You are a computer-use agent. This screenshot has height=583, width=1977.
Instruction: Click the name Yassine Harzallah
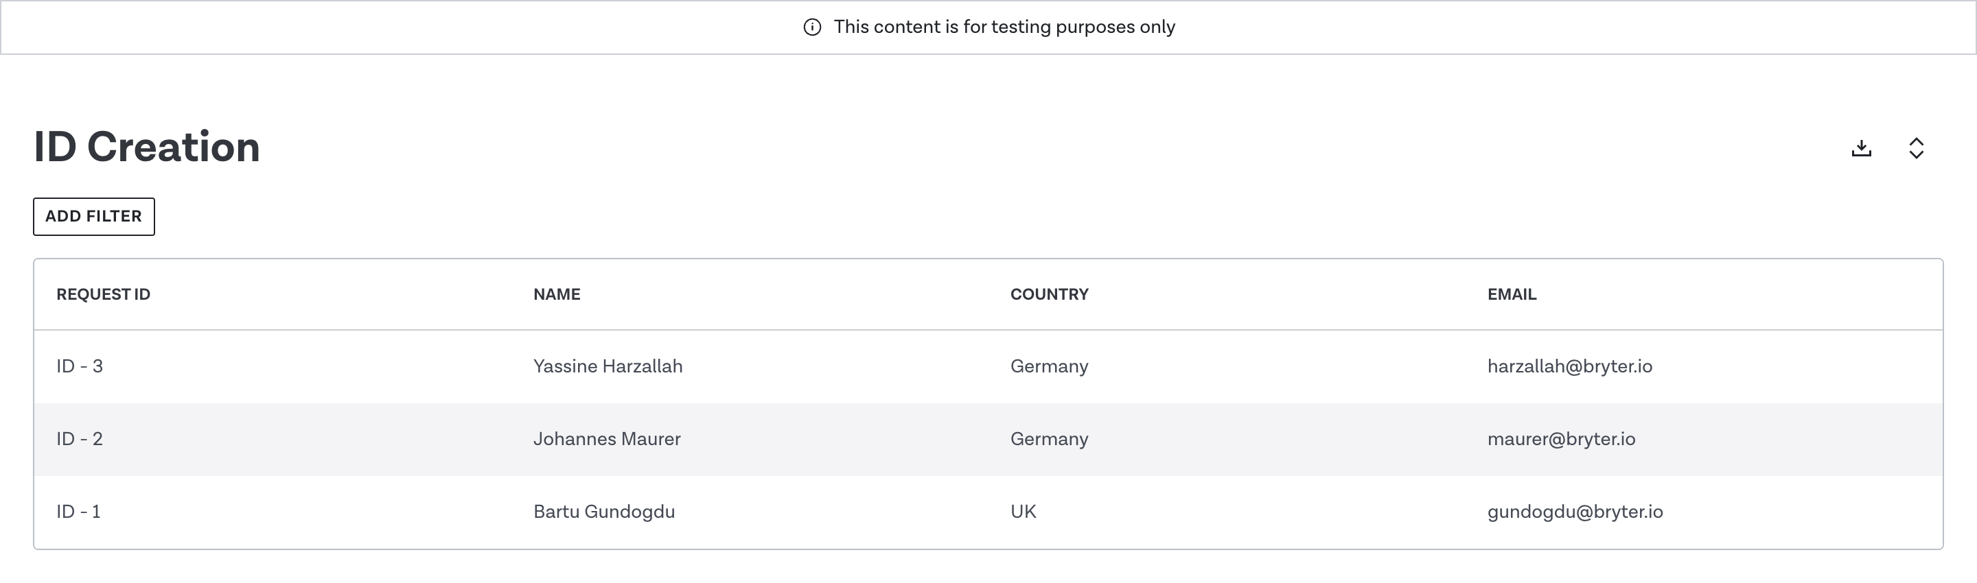(607, 367)
